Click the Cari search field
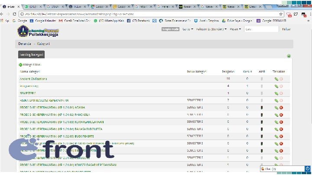The height and width of the screenshot is (175, 312). [x=261, y=29]
